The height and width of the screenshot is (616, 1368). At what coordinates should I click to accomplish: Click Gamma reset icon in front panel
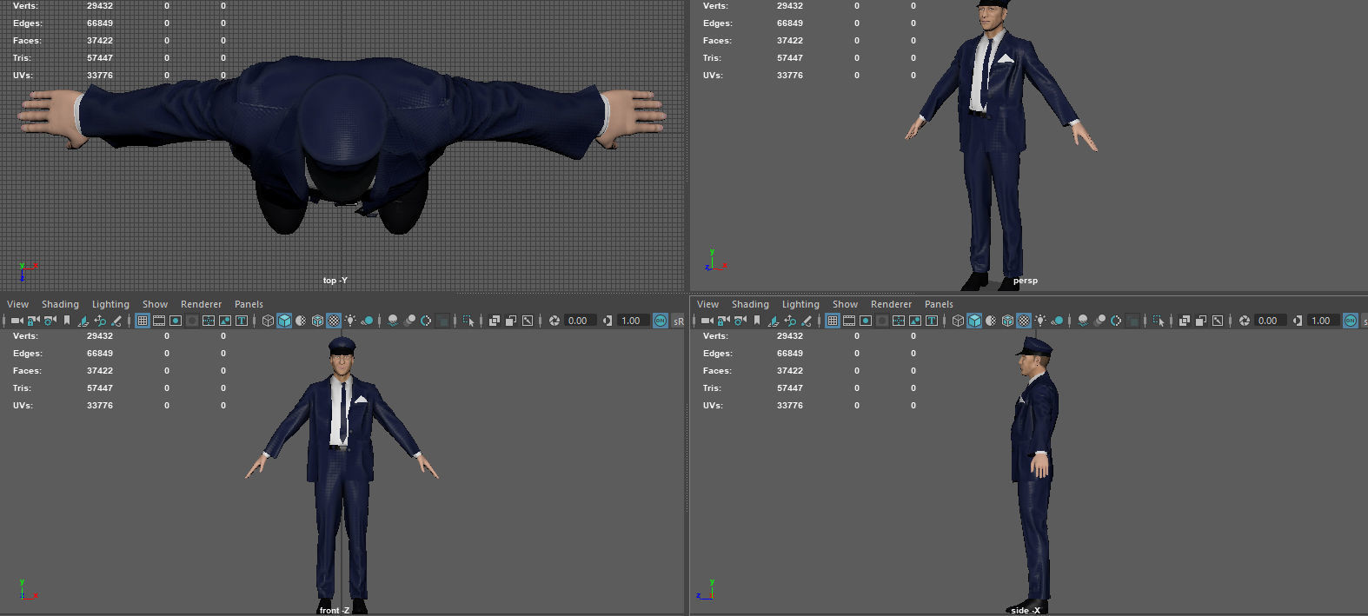pyautogui.click(x=608, y=321)
